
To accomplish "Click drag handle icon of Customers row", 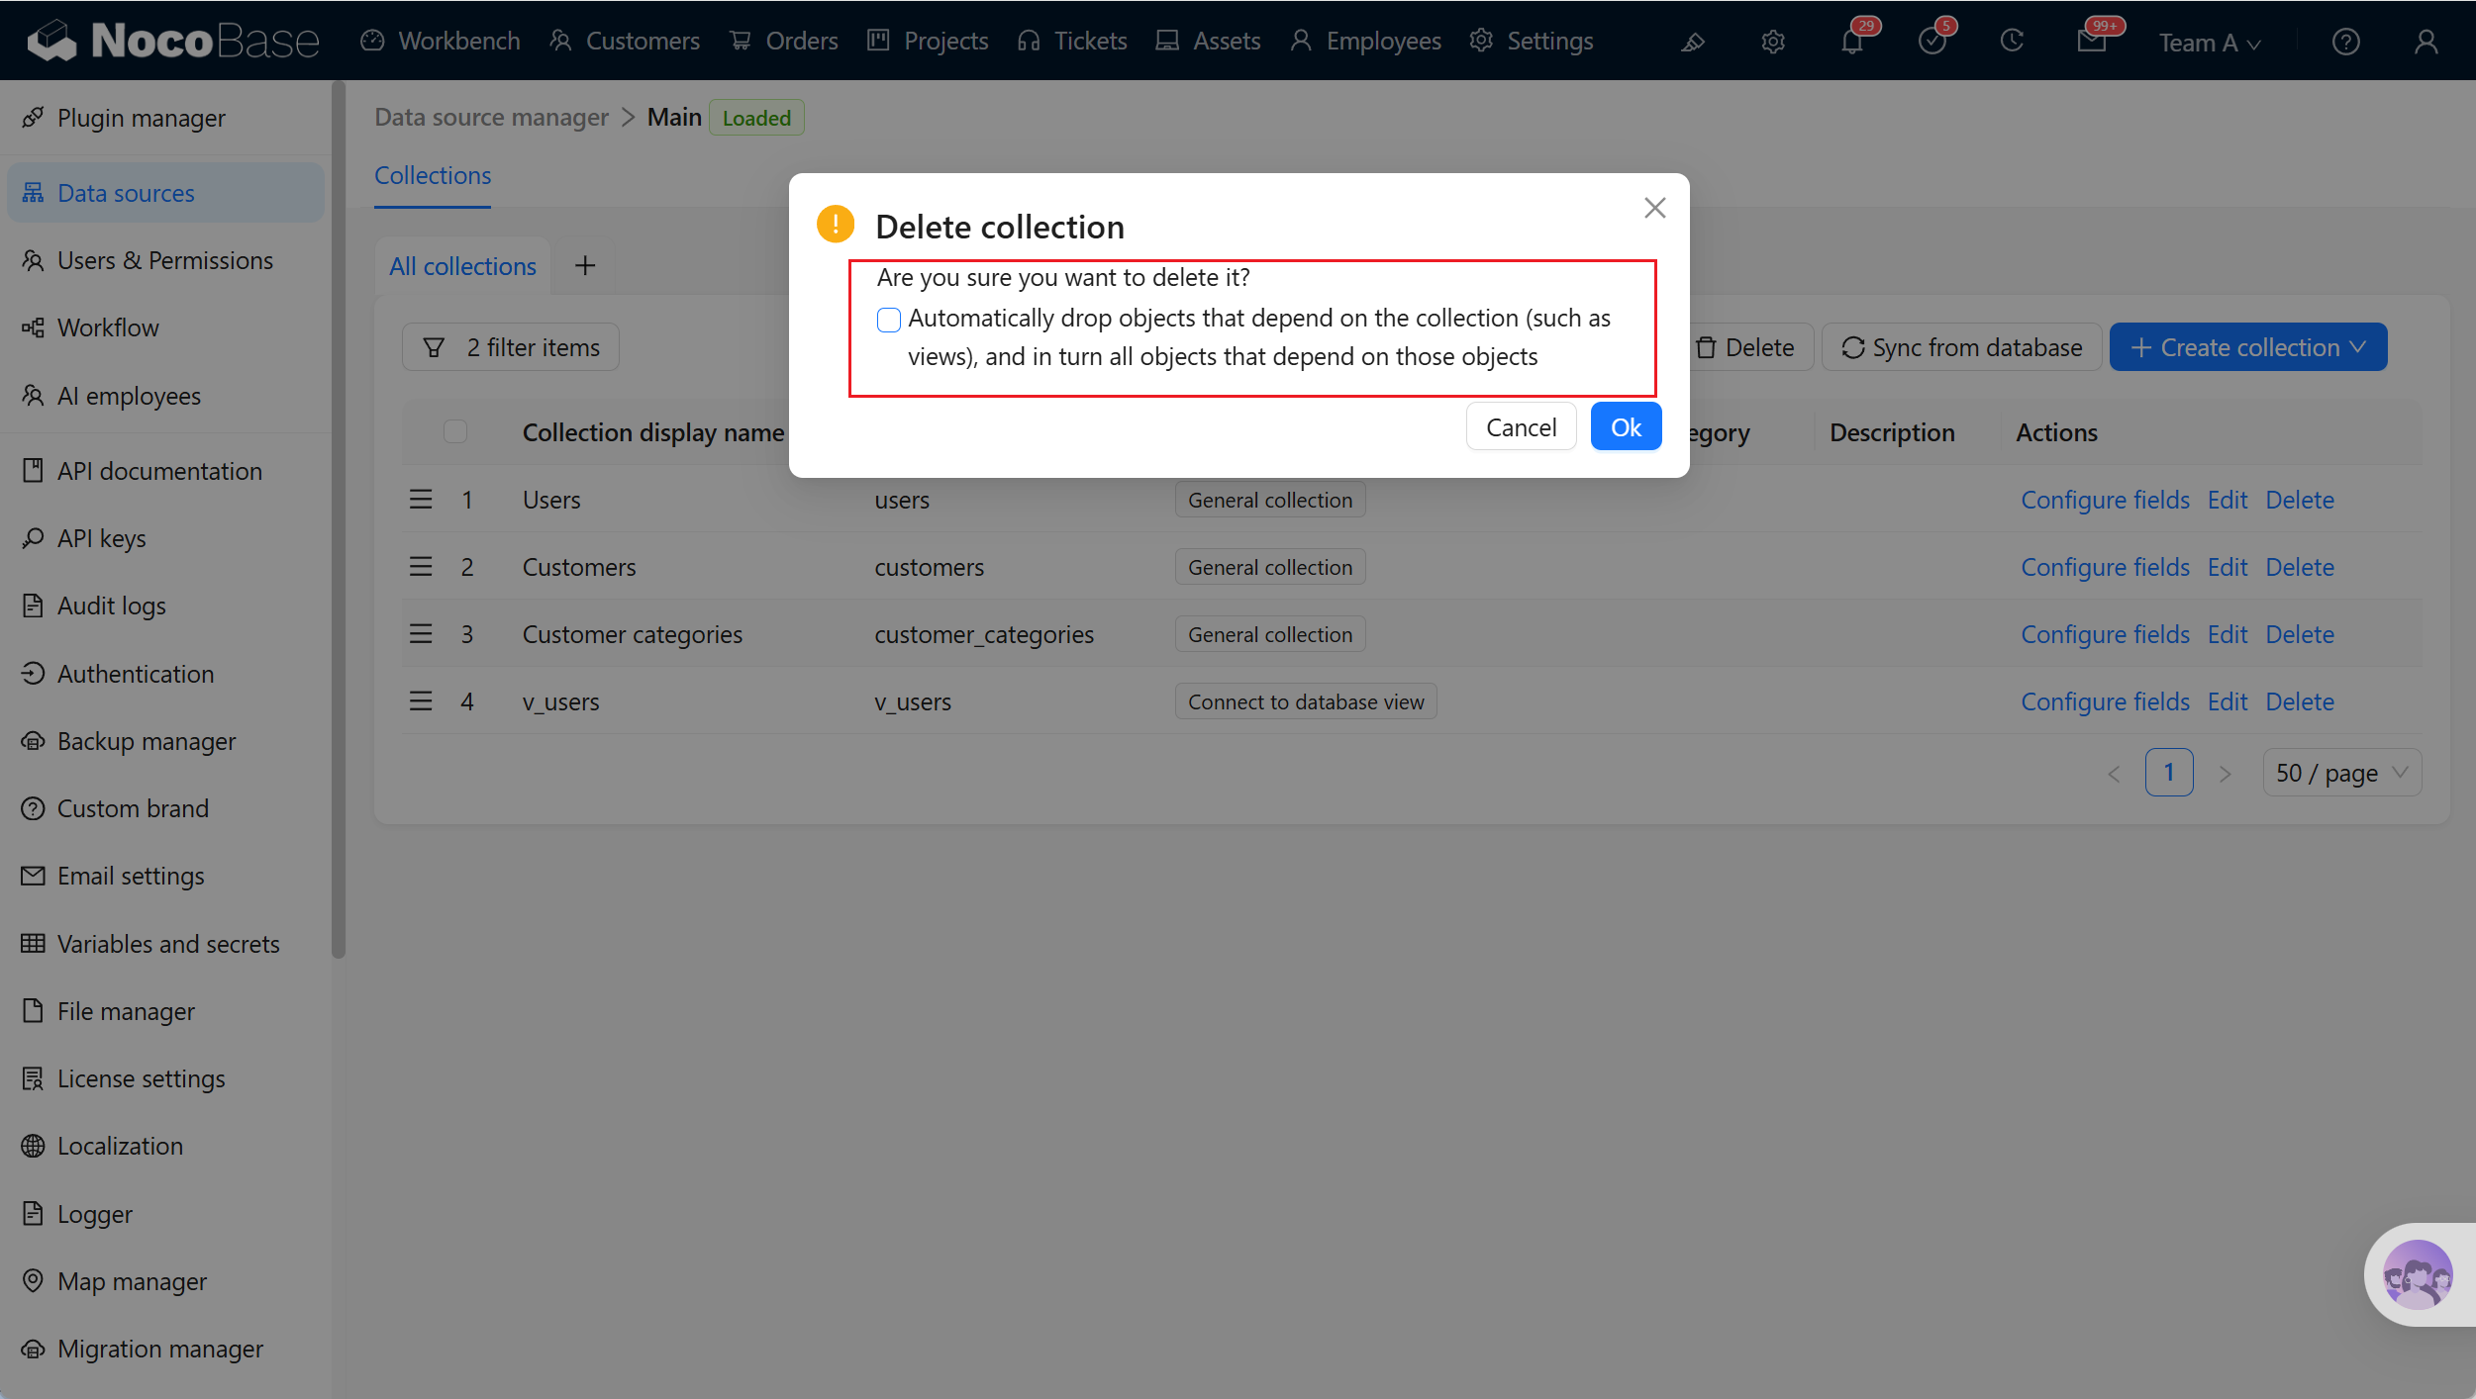I will coord(421,567).
